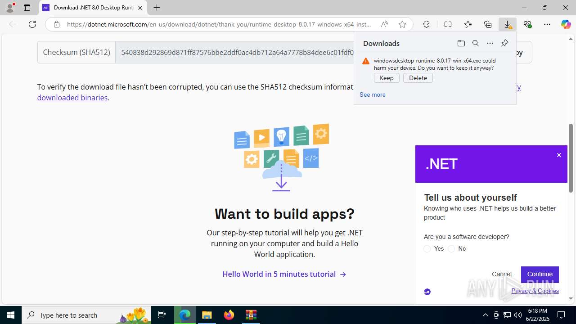Screen dimensions: 576x324
Task: Open the Extensions puzzle icon
Action: pos(426,24)
